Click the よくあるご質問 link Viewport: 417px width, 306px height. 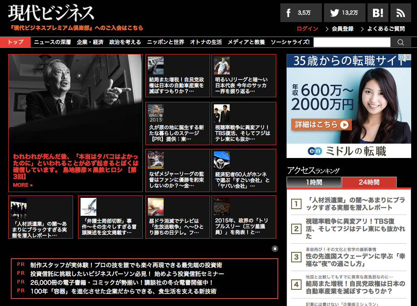point(386,29)
